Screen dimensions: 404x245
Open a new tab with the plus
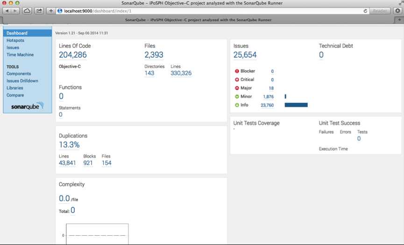coord(399,20)
